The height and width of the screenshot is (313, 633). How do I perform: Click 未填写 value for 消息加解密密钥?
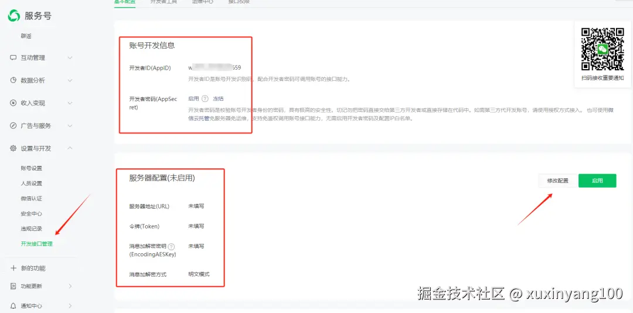coord(196,246)
